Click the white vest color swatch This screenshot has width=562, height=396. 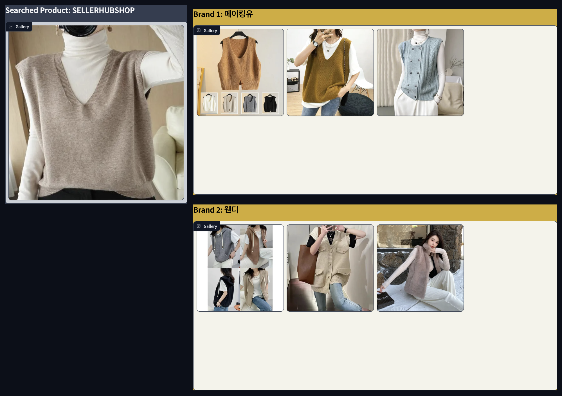point(209,103)
